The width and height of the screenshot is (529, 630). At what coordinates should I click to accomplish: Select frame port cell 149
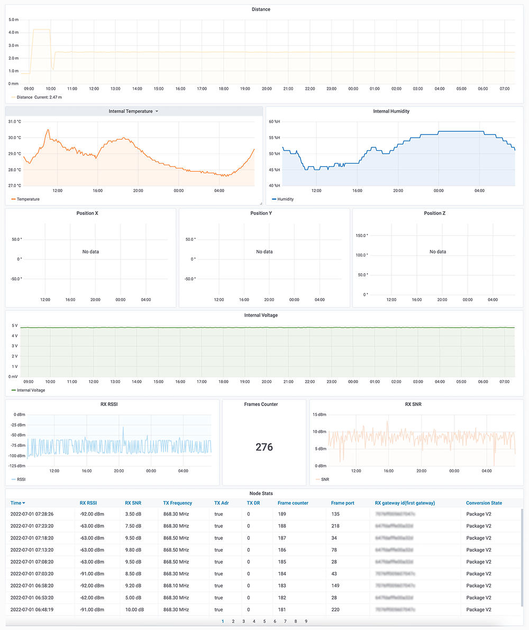[335, 586]
